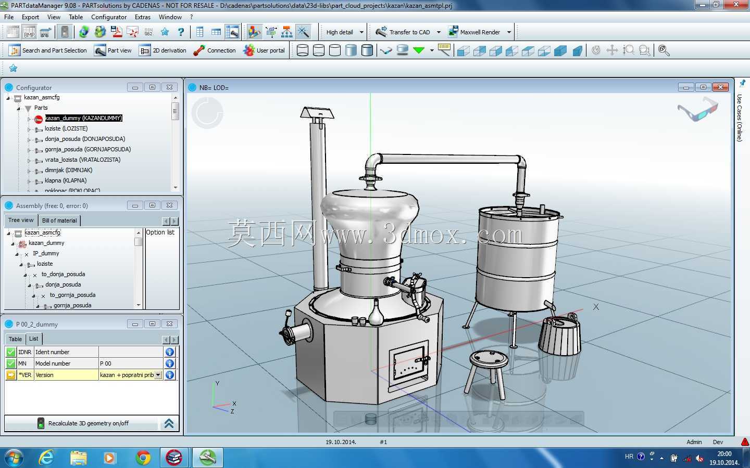Click the 3D glasses stereo icon in toolbar

point(386,50)
